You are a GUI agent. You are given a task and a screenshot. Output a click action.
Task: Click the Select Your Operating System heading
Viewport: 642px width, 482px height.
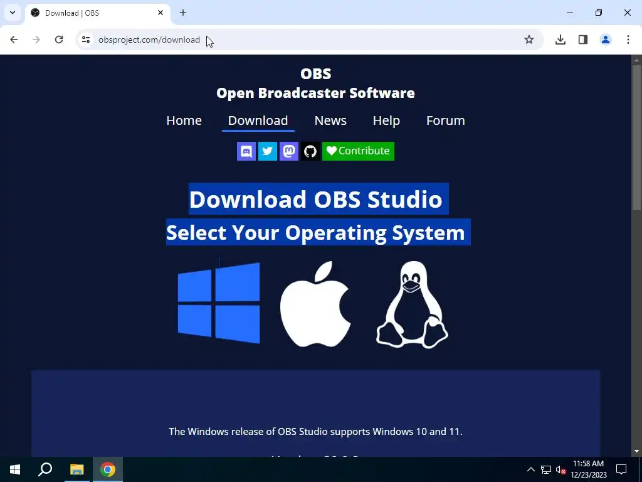(x=316, y=232)
